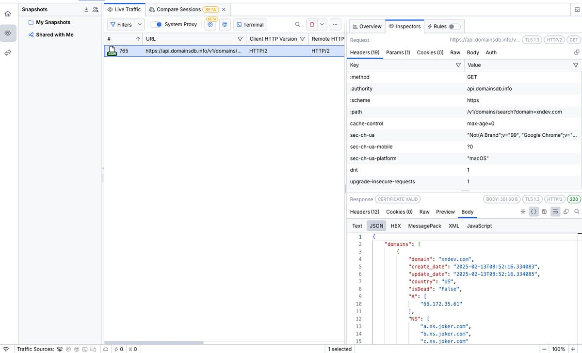Viewport: 582px width, 353px height.
Task: Click the Terminal button in the toolbar
Action: tap(250, 24)
